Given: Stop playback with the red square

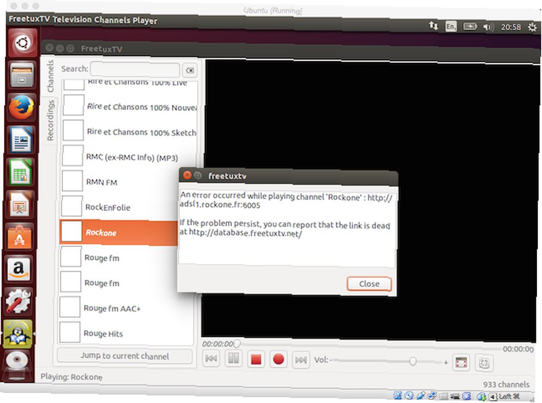Looking at the screenshot, I should point(256,360).
